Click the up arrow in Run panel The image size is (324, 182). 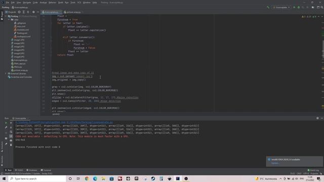(11, 123)
